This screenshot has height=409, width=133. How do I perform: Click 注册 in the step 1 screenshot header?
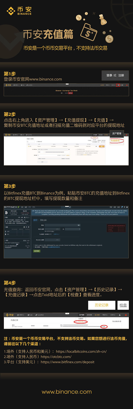point(122,85)
